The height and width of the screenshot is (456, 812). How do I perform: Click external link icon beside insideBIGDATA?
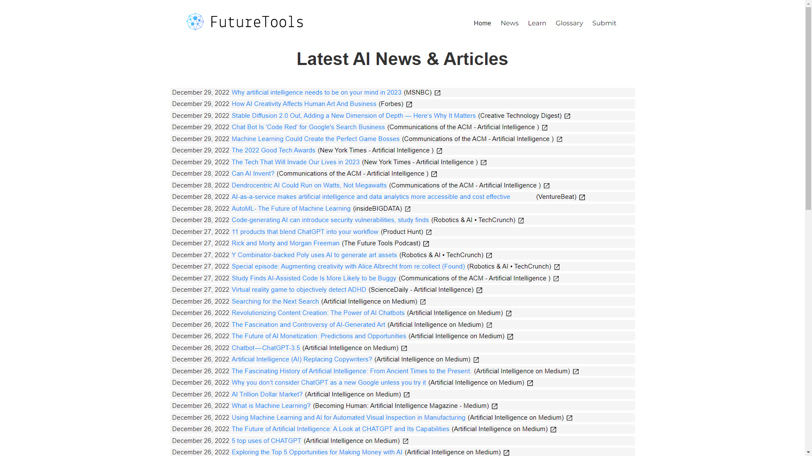(x=408, y=209)
